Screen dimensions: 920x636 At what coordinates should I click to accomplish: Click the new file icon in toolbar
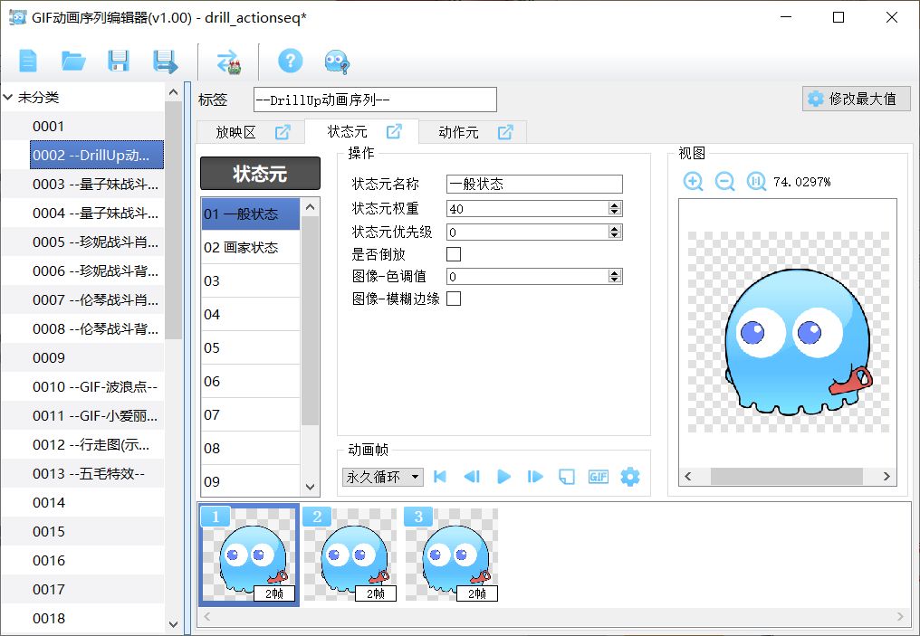pos(29,62)
